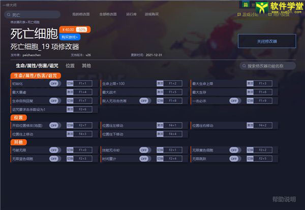Click the blue 购买游戏 button
This screenshot has width=305, height=210.
[x=70, y=37]
